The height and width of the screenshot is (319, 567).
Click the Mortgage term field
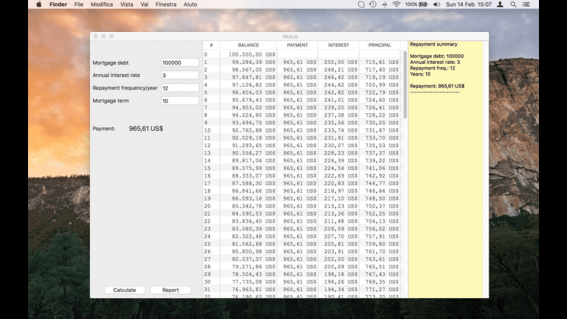pyautogui.click(x=180, y=101)
